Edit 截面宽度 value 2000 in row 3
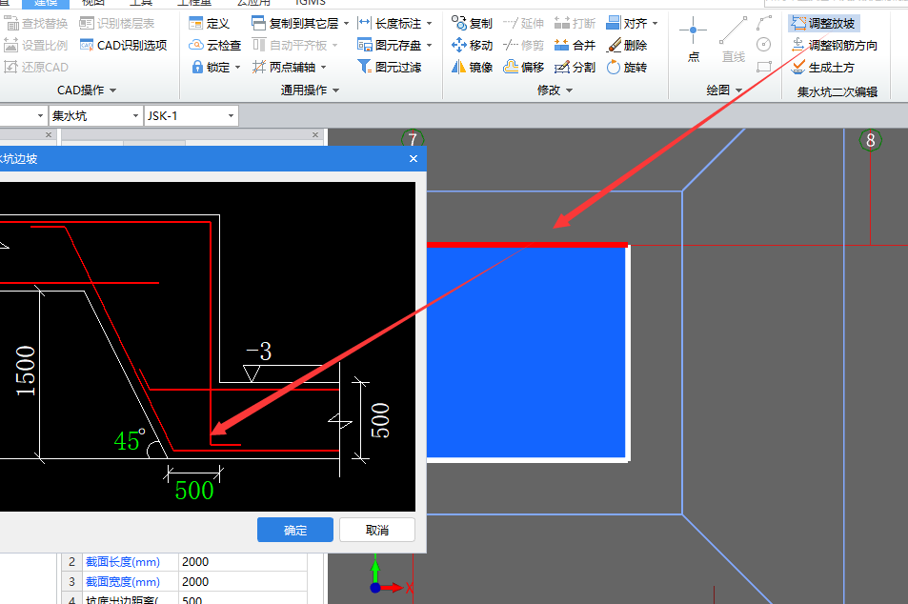The image size is (908, 604). pyautogui.click(x=243, y=581)
